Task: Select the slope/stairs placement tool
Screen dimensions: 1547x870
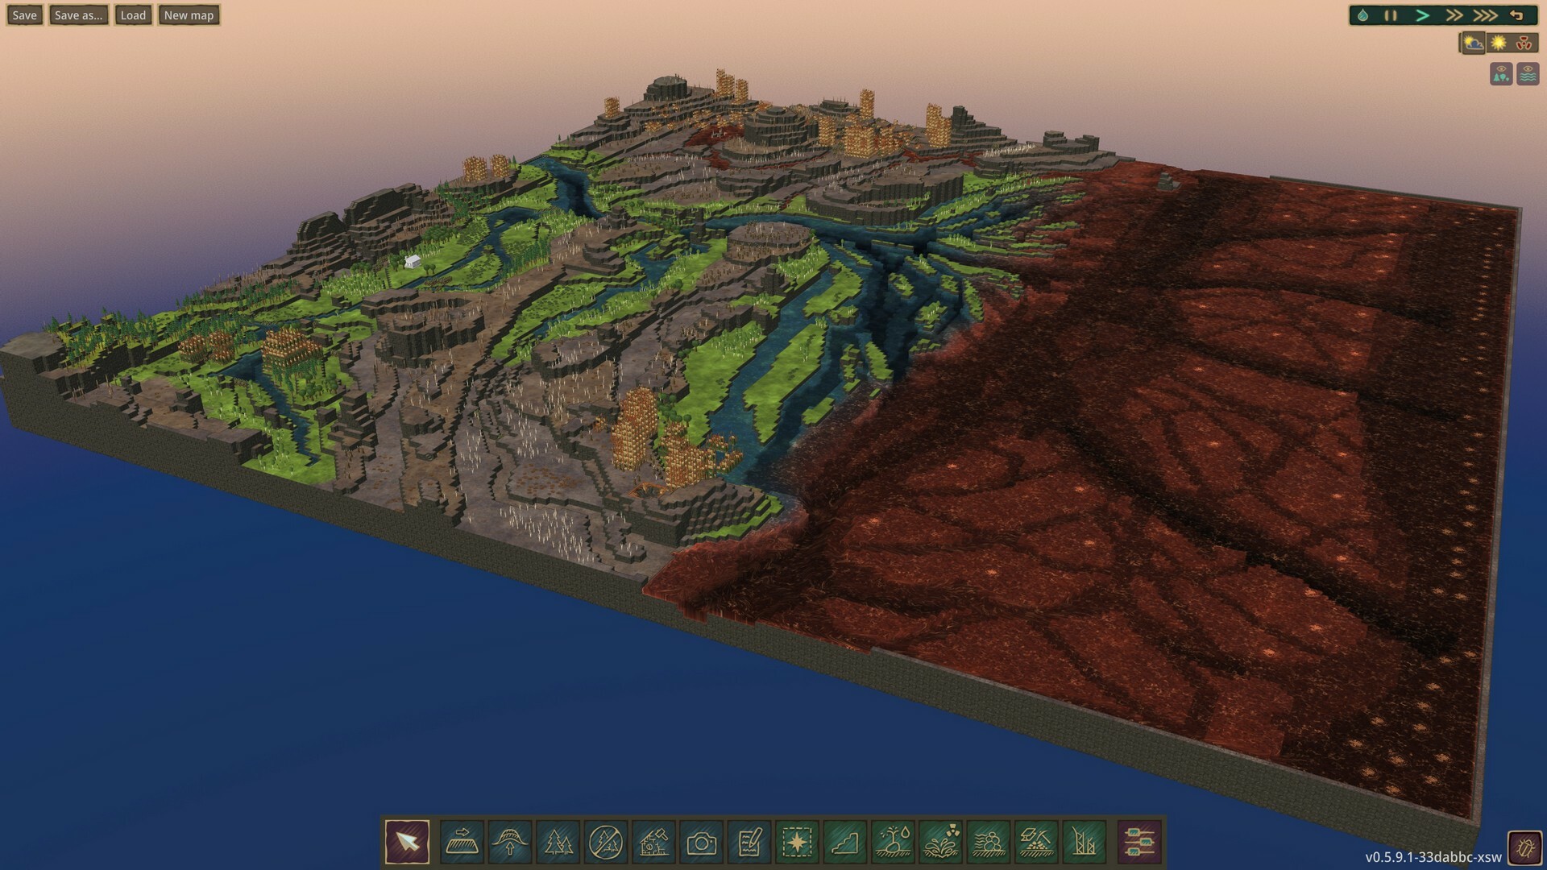Action: click(844, 843)
